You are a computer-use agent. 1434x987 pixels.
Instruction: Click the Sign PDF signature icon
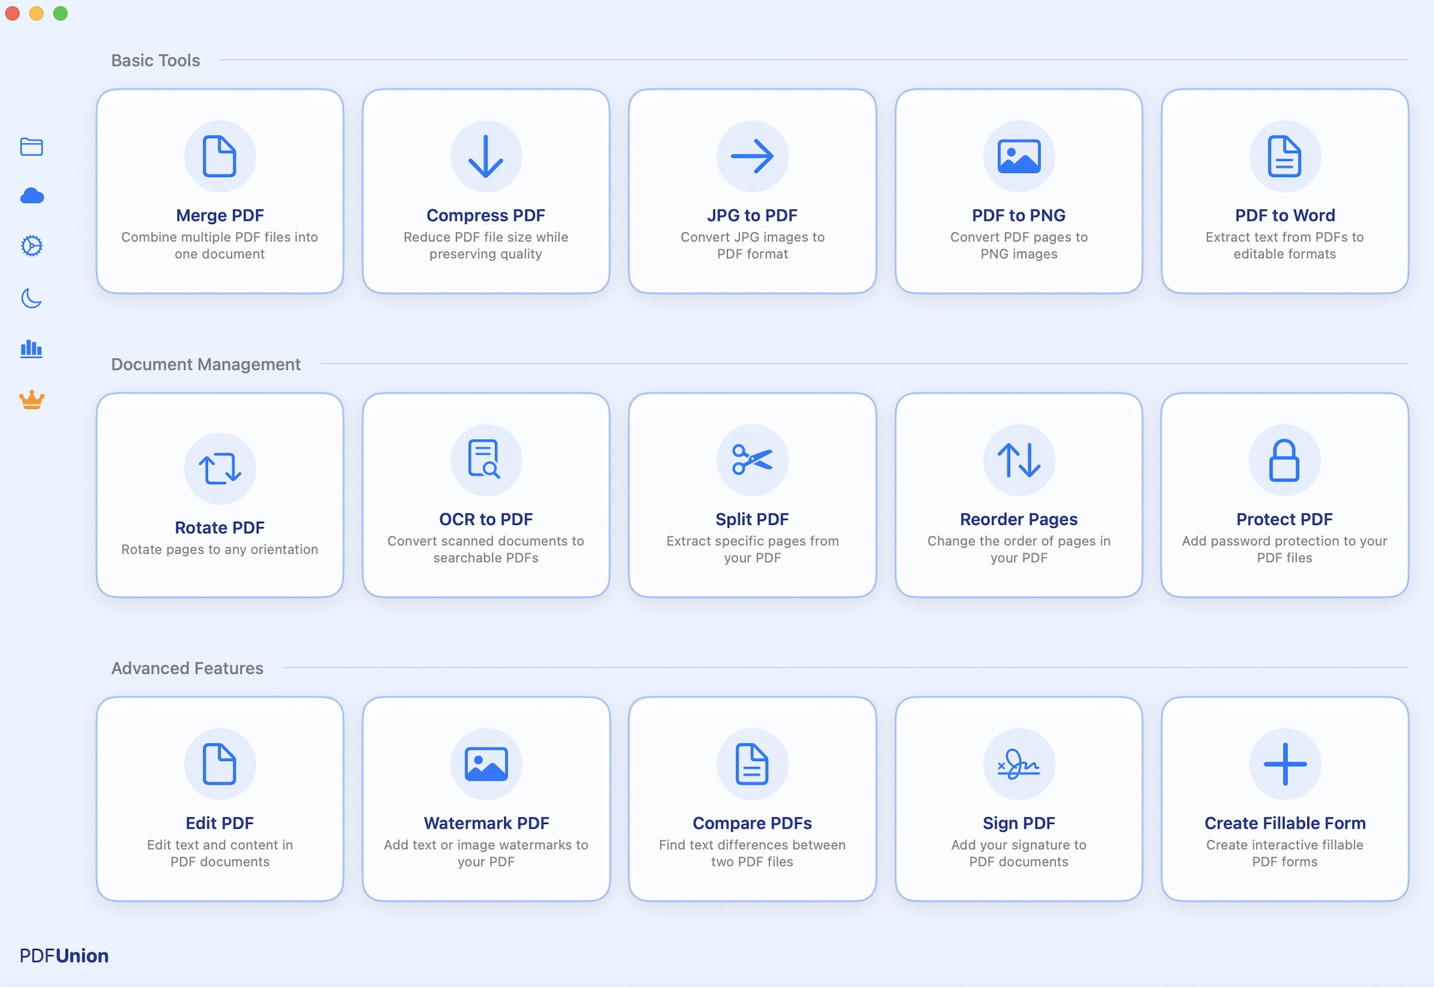1019,764
